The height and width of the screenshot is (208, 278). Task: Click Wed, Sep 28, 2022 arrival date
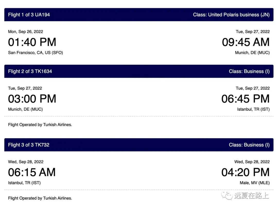tap(252, 162)
